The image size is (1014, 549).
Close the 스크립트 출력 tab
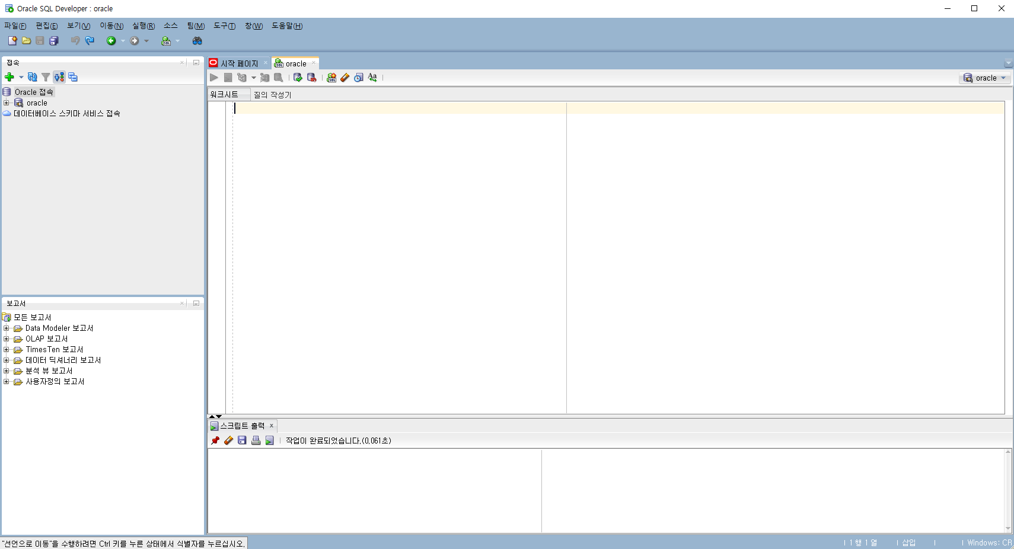click(x=272, y=426)
